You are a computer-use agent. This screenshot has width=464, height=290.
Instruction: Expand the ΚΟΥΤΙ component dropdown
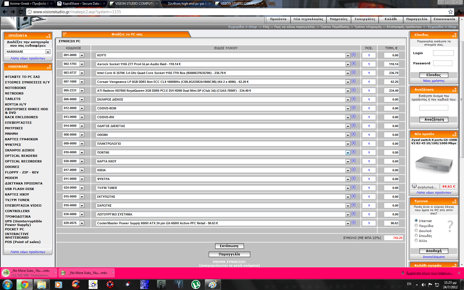click(348, 56)
